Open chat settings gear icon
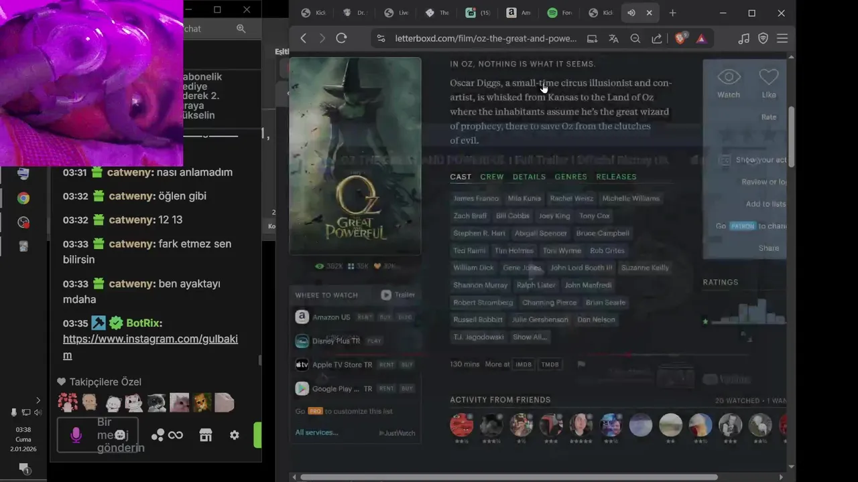Image resolution: width=858 pixels, height=482 pixels. point(234,435)
